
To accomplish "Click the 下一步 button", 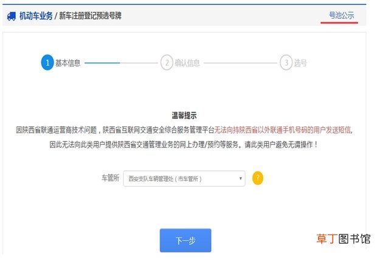I will tap(185, 241).
